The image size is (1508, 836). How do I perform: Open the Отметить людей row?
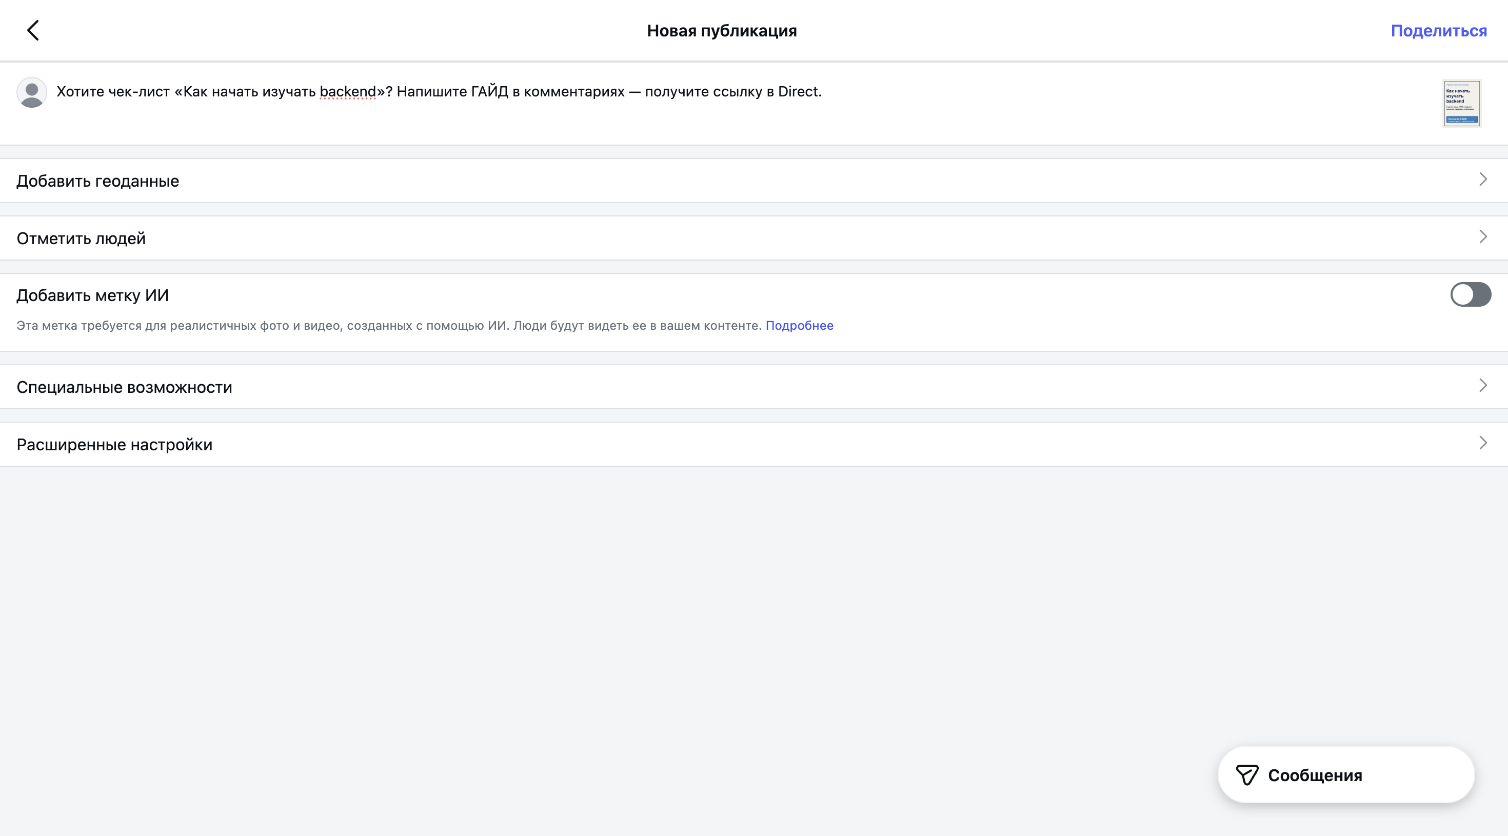(754, 238)
